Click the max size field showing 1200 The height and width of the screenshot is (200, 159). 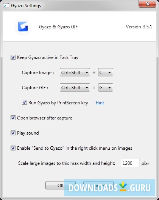130,163
